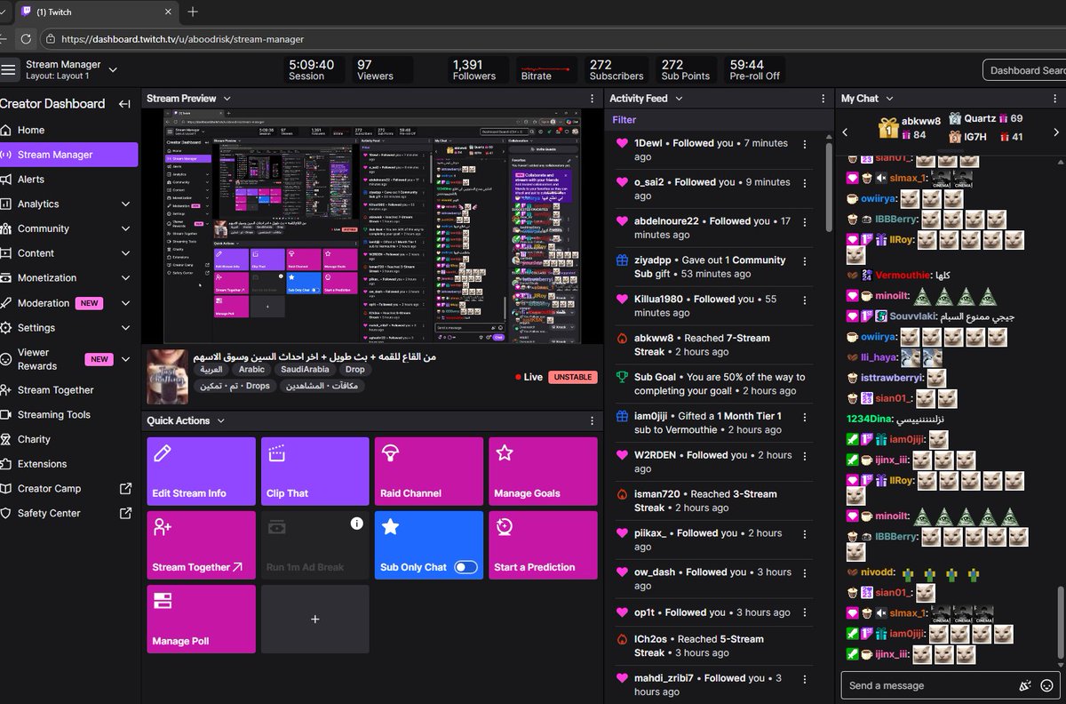Open options for abdelnoure22 followed event

point(805,222)
